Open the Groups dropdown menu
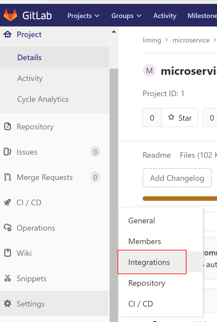 [126, 16]
